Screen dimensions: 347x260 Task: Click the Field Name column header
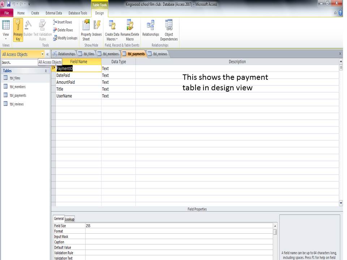(78, 62)
